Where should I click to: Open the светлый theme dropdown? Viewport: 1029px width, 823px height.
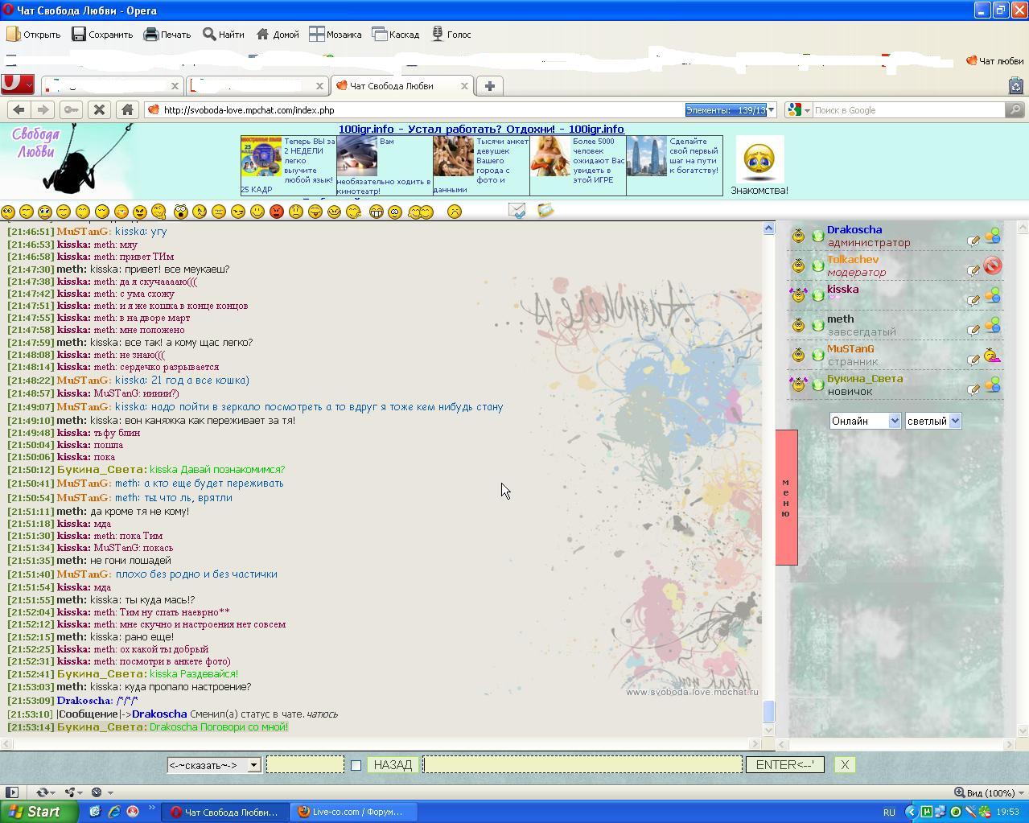pos(932,421)
